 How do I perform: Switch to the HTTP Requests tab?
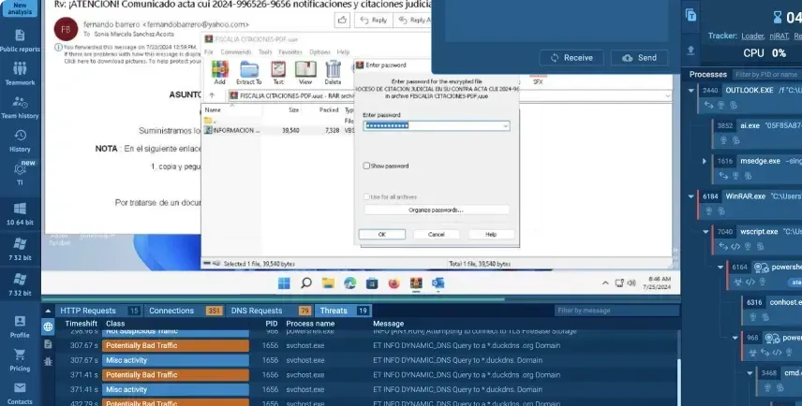[x=98, y=311]
